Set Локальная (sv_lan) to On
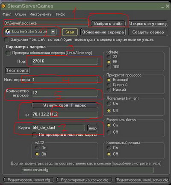 109,104
